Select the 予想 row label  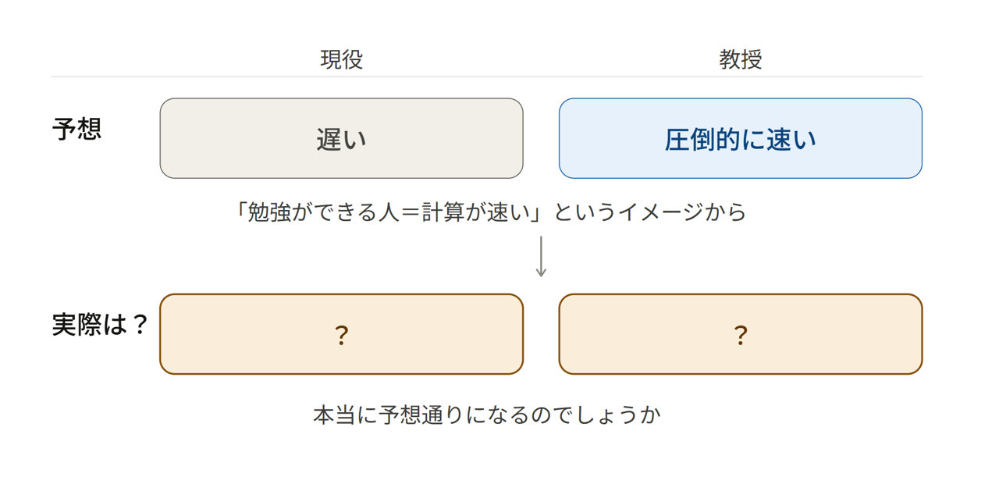77,129
